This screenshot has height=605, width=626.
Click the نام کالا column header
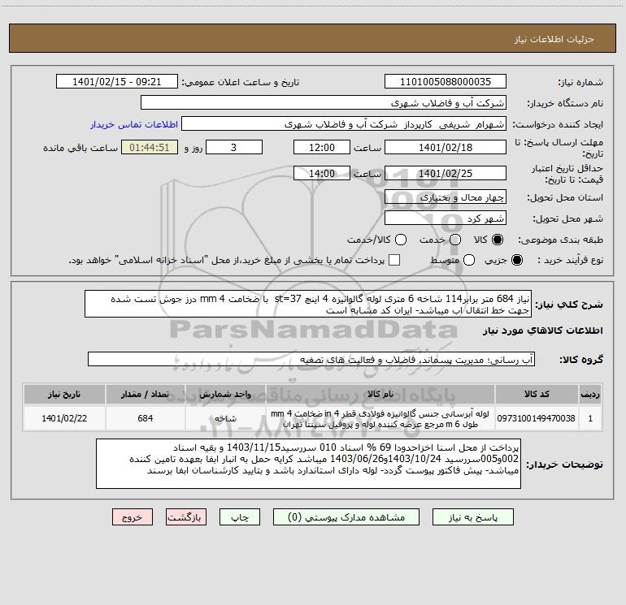click(380, 394)
